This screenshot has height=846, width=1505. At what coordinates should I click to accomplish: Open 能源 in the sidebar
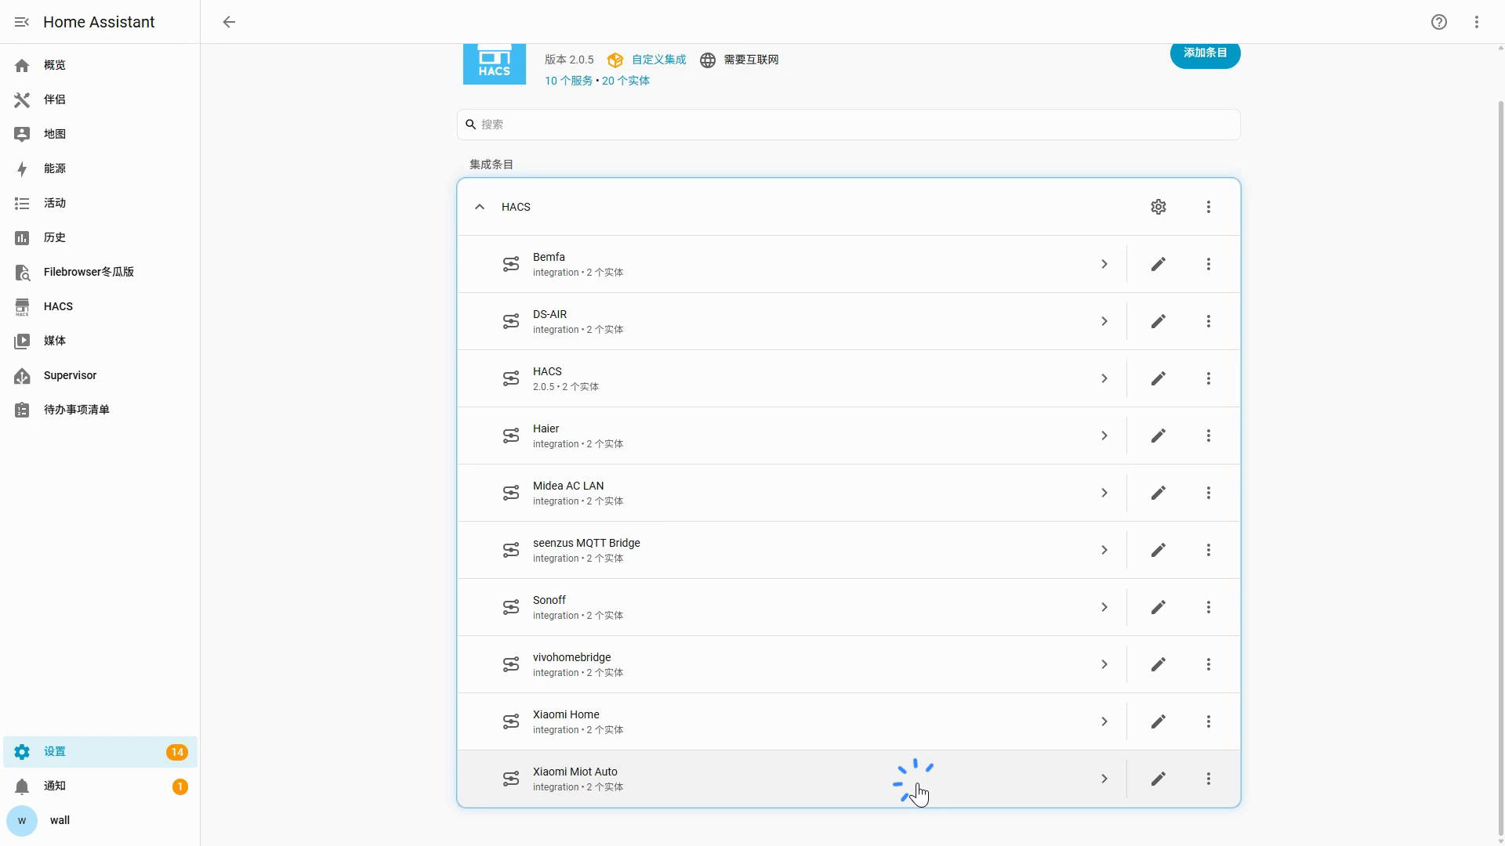point(100,168)
